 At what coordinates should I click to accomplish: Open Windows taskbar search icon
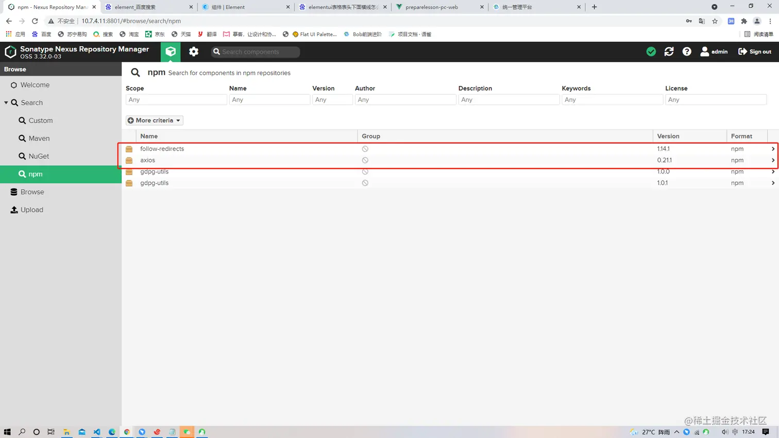click(x=22, y=432)
